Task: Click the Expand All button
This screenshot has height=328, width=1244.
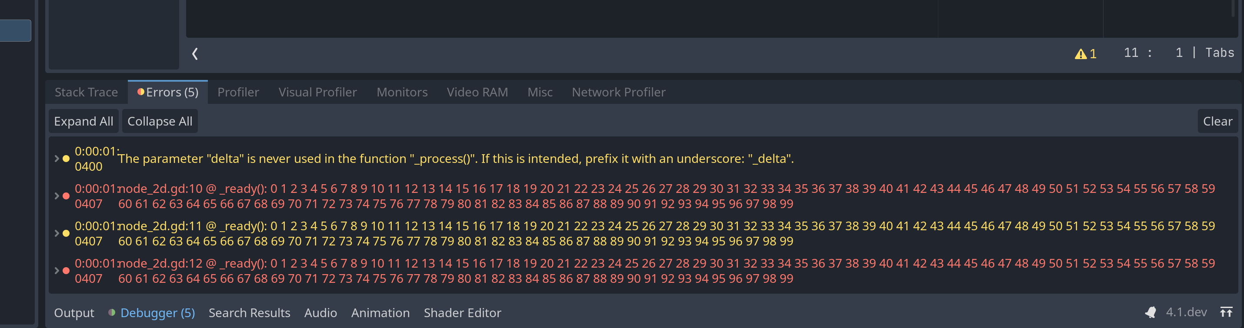Action: click(x=83, y=121)
